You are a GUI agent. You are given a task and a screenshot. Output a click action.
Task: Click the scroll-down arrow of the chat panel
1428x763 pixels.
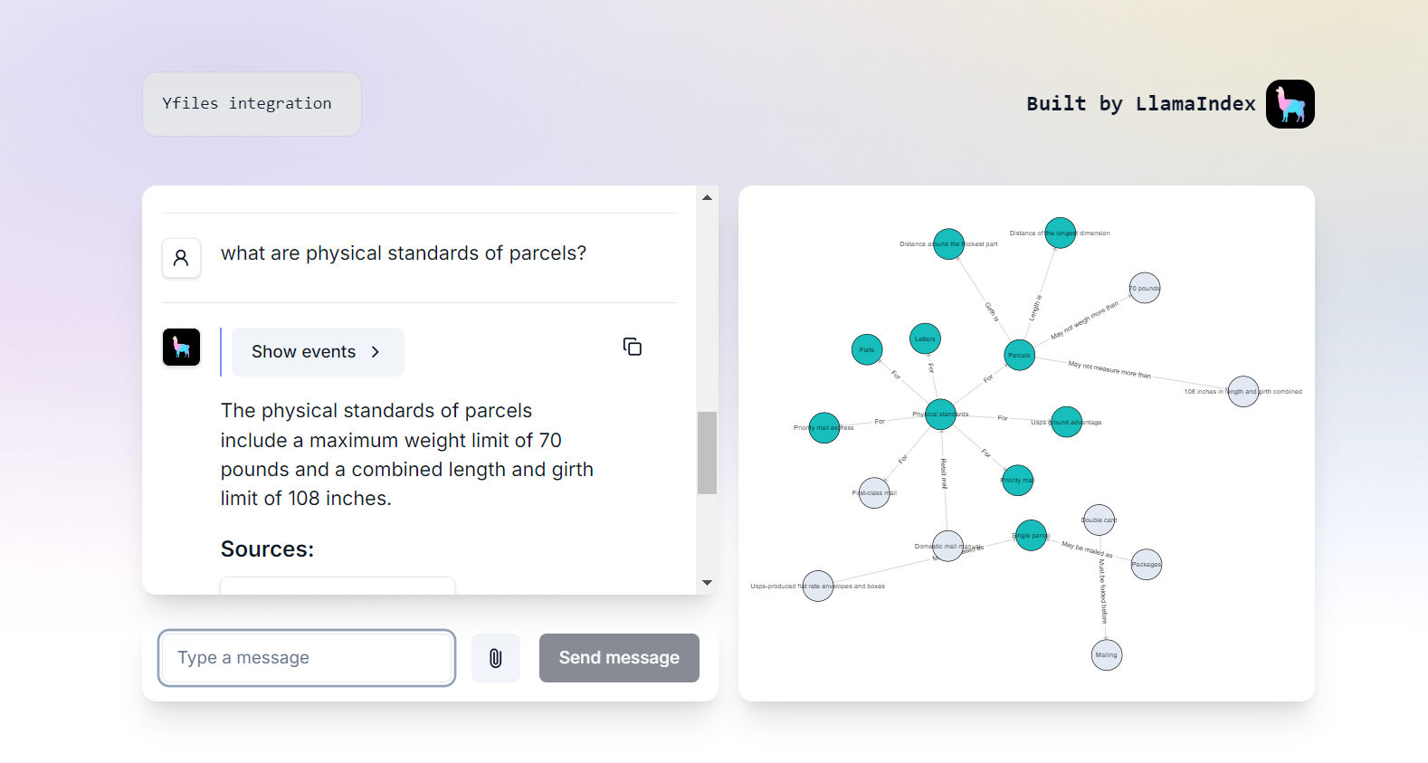coord(707,583)
